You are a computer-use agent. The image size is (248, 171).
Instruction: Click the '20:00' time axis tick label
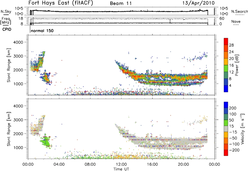point(184,165)
